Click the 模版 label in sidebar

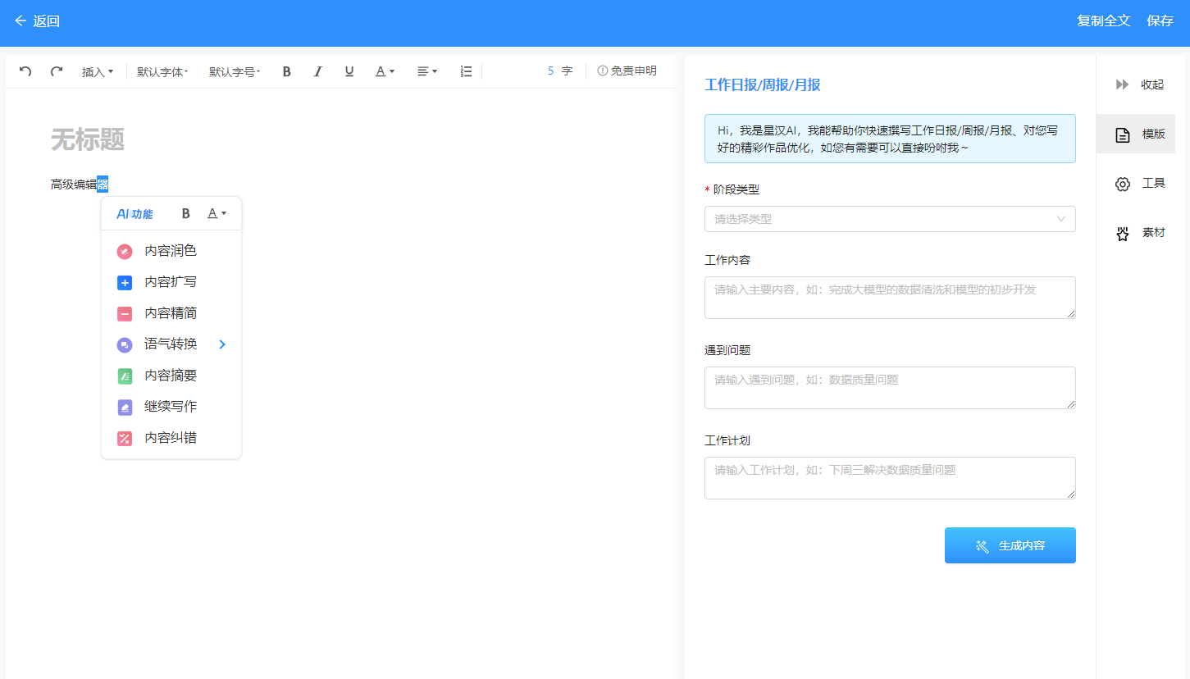(x=1154, y=134)
